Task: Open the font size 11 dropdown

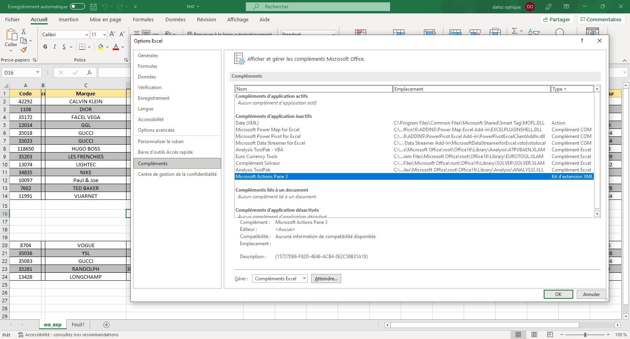Action: point(104,35)
